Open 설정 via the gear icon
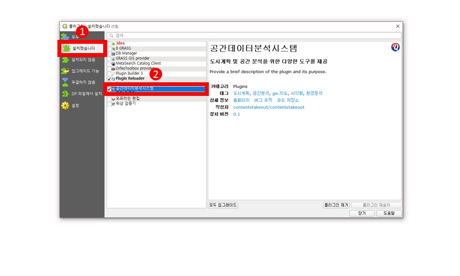460x276 pixels. coord(65,106)
